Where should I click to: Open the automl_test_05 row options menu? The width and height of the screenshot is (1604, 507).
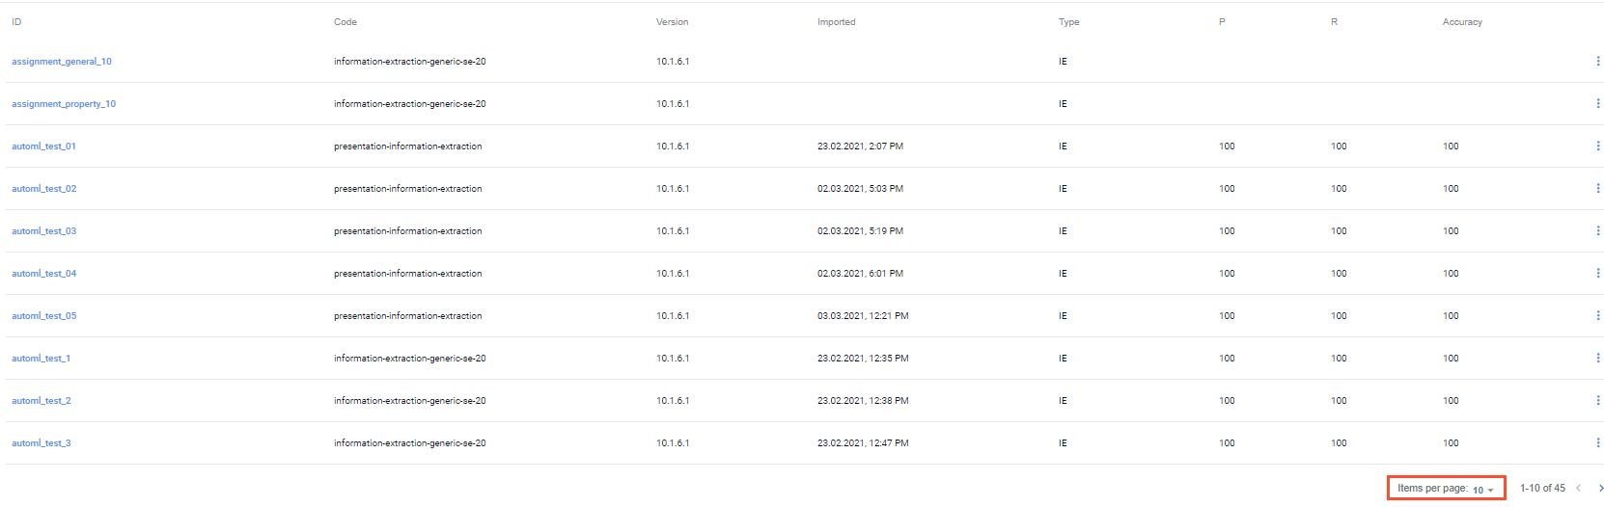point(1597,316)
